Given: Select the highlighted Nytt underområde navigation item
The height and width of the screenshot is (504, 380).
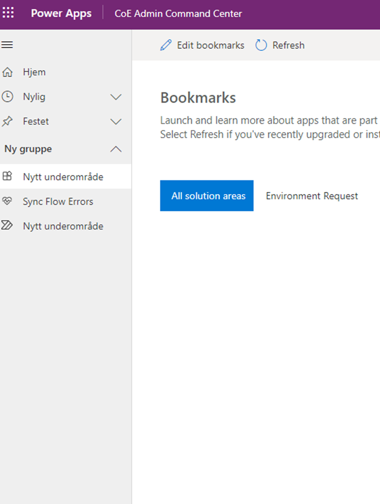Looking at the screenshot, I should [63, 177].
